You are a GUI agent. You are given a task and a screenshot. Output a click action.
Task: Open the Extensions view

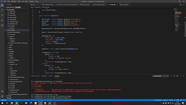pyautogui.click(x=2, y=25)
